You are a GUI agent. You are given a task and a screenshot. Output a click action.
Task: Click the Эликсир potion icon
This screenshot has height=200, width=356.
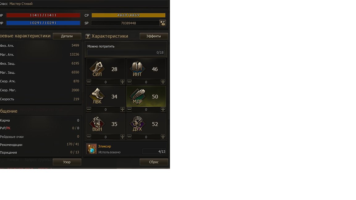click(92, 149)
